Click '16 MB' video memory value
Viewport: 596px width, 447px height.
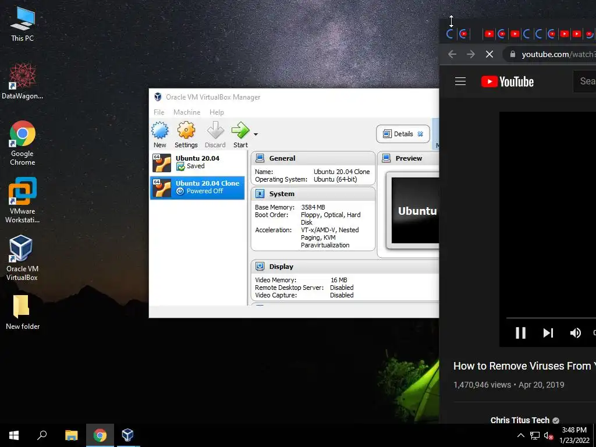[339, 280]
